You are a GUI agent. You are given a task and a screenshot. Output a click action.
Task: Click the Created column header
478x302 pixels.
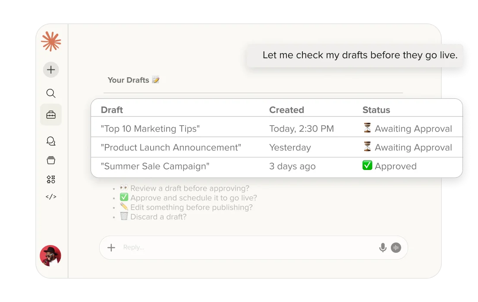point(286,110)
